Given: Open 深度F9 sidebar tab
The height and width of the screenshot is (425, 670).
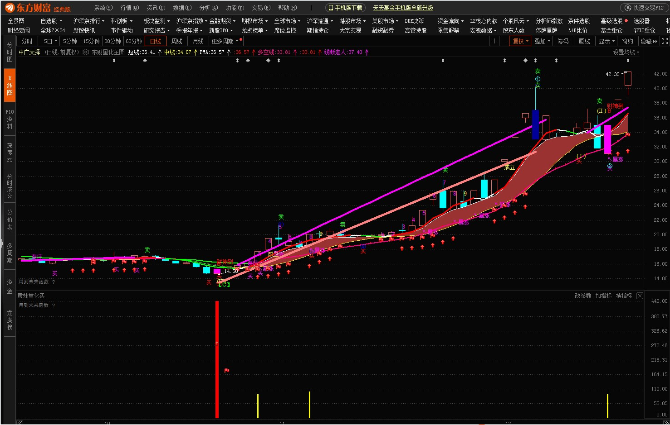Looking at the screenshot, I should click(10, 153).
